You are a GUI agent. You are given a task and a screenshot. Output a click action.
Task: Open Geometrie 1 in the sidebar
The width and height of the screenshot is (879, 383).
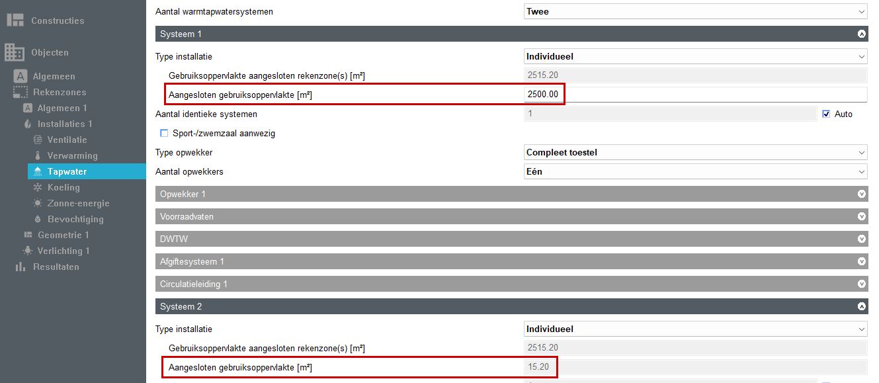point(63,235)
